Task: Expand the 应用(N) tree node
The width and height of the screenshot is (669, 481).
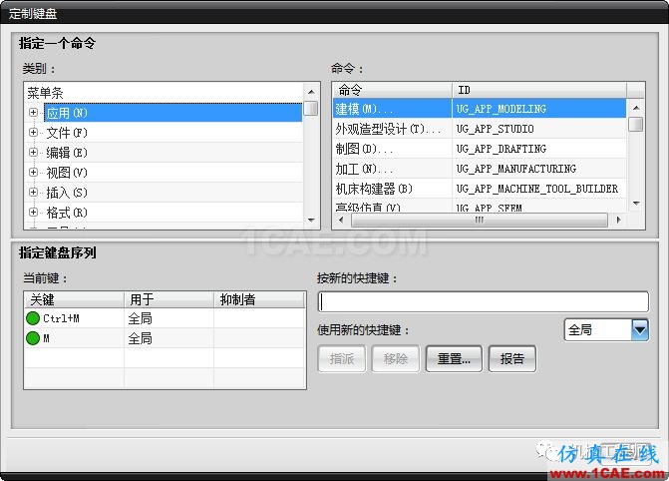Action: coord(33,113)
